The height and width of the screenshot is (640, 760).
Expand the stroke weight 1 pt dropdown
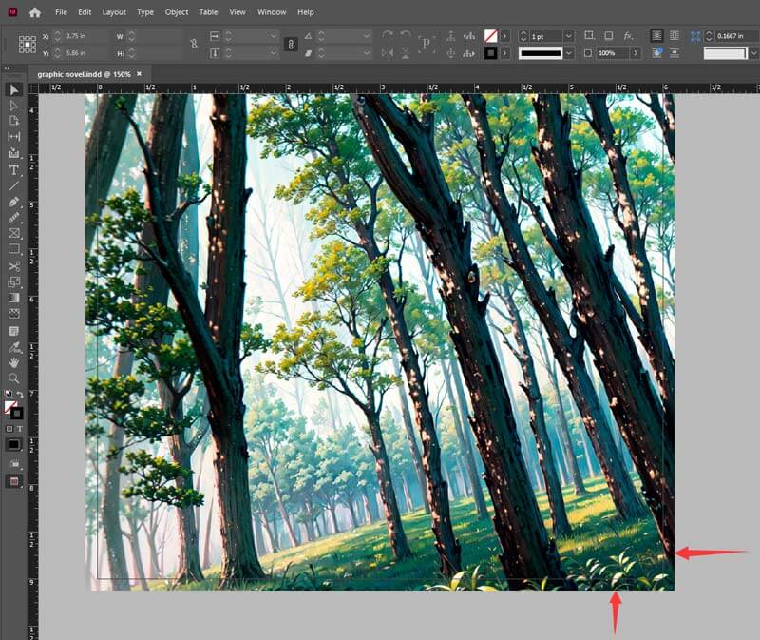(568, 35)
